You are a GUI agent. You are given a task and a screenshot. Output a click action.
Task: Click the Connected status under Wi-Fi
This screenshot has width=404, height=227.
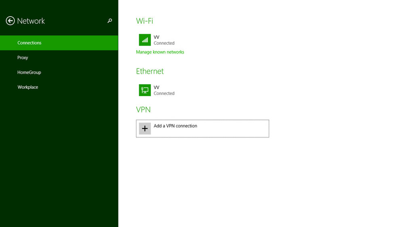point(164,43)
